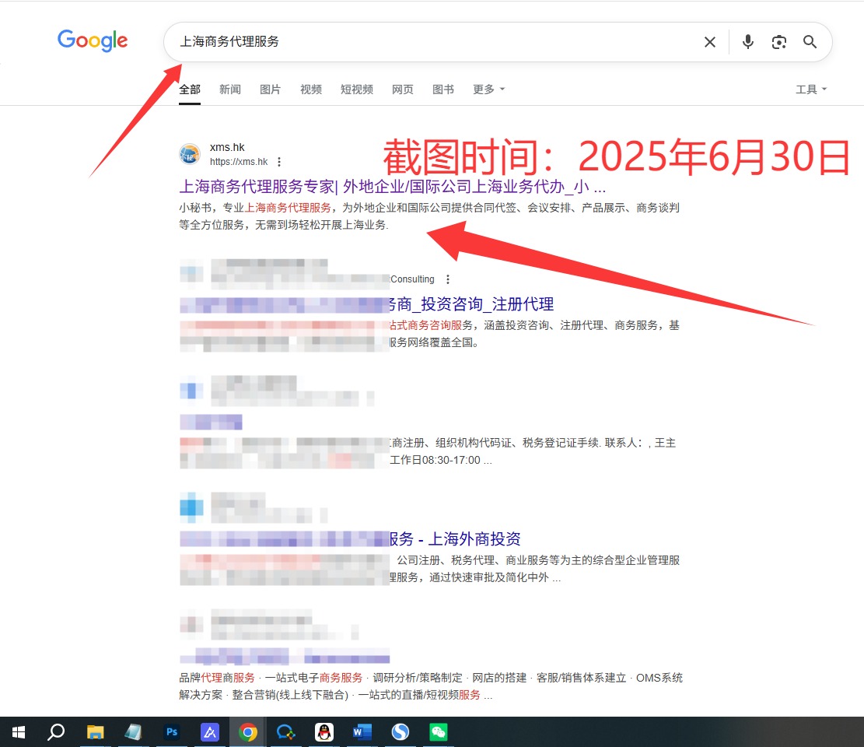The width and height of the screenshot is (864, 747).
Task: Open the three-dot menu beside Consulting result
Action: pyautogui.click(x=448, y=279)
